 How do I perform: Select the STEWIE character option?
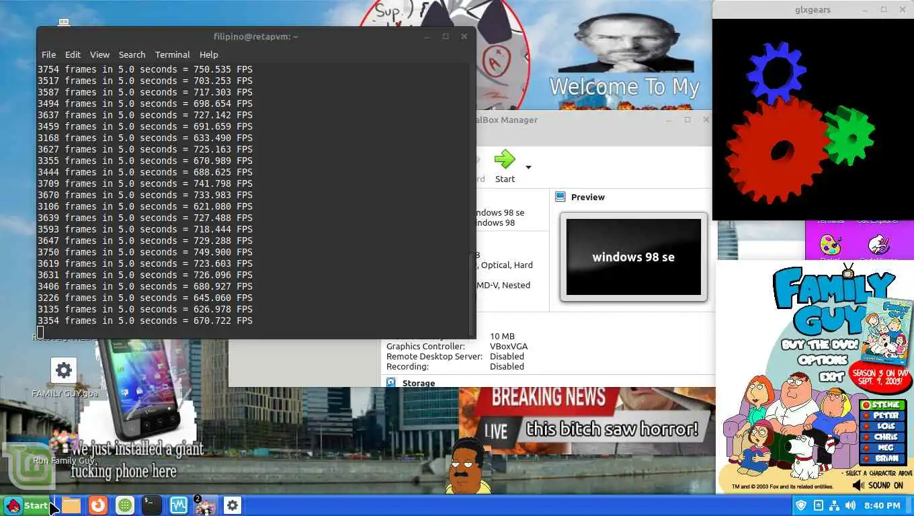tap(883, 405)
